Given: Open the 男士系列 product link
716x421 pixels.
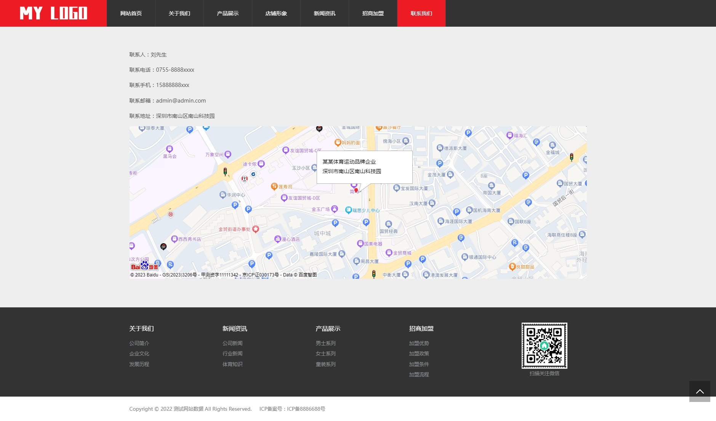Looking at the screenshot, I should 325,343.
